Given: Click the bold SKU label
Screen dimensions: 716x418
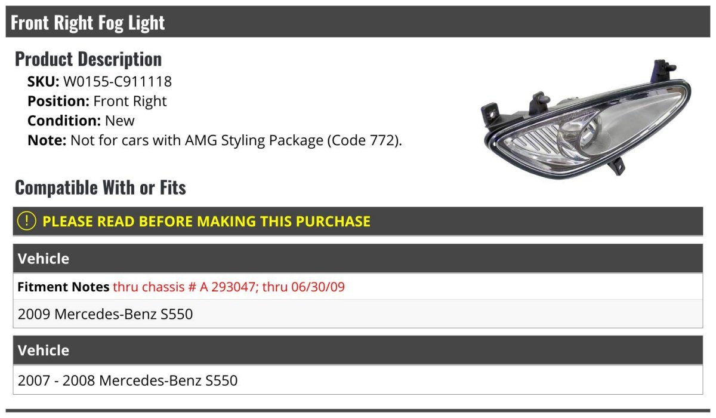Looking at the screenshot, I should click(x=43, y=81).
